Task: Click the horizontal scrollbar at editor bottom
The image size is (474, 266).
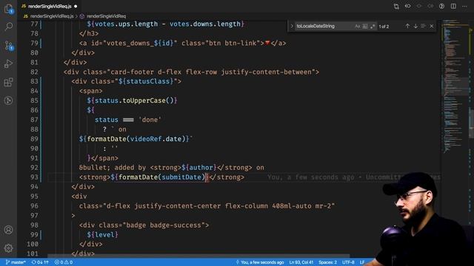Action: click(x=198, y=256)
